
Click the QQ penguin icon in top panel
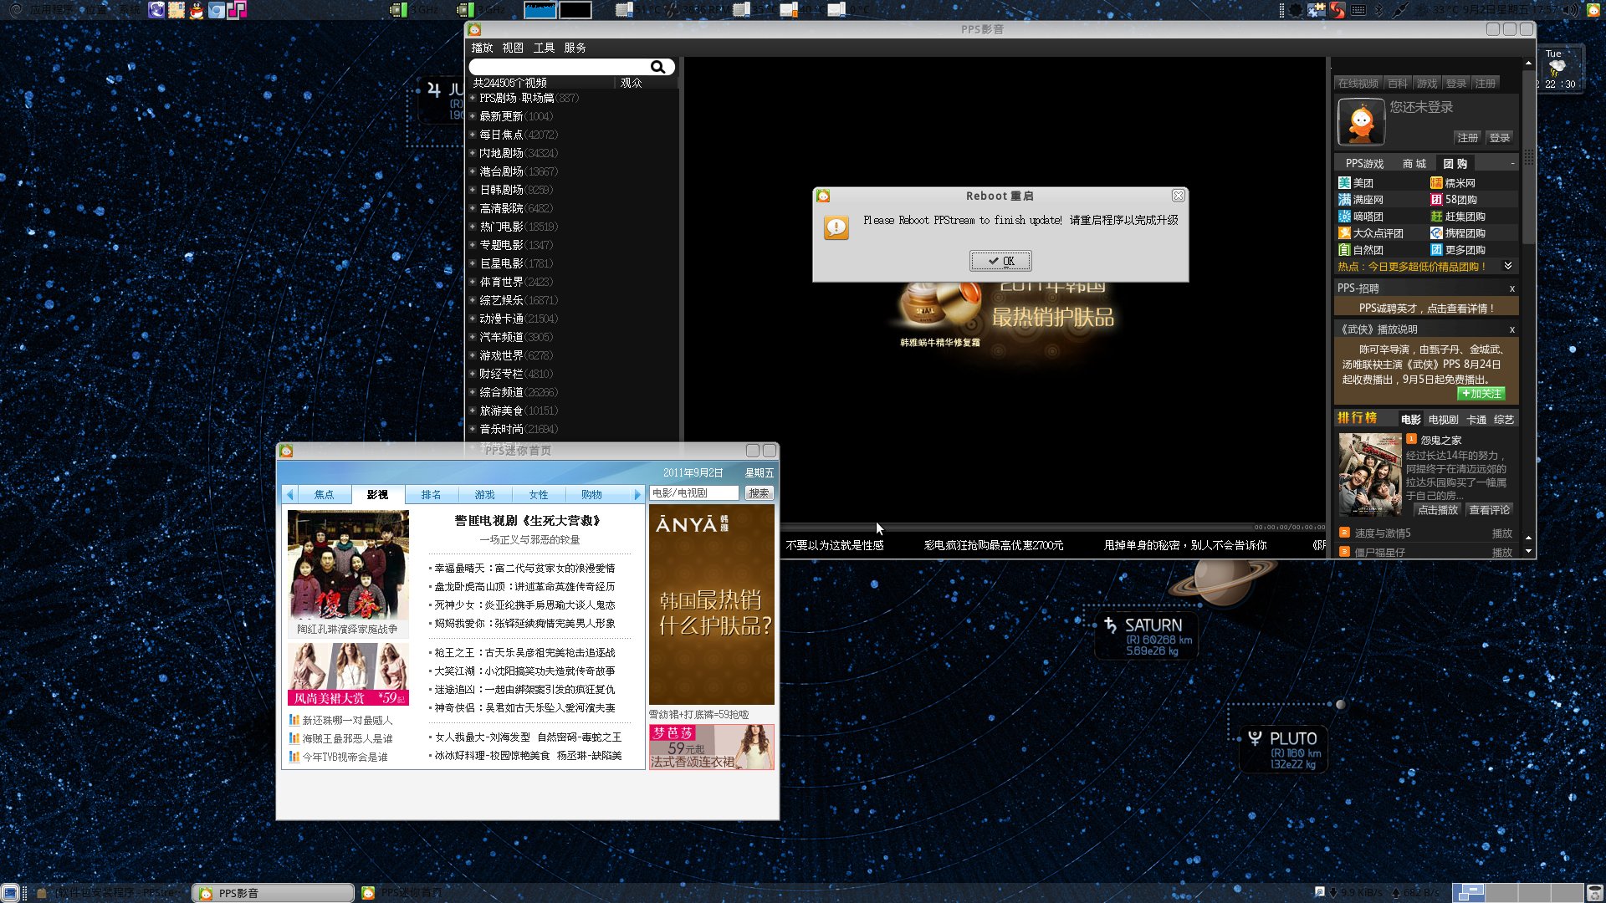pyautogui.click(x=197, y=10)
